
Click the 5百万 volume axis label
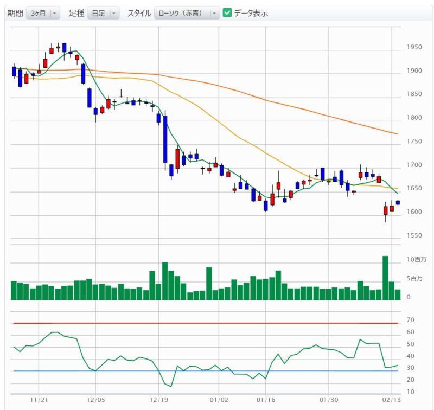414,278
